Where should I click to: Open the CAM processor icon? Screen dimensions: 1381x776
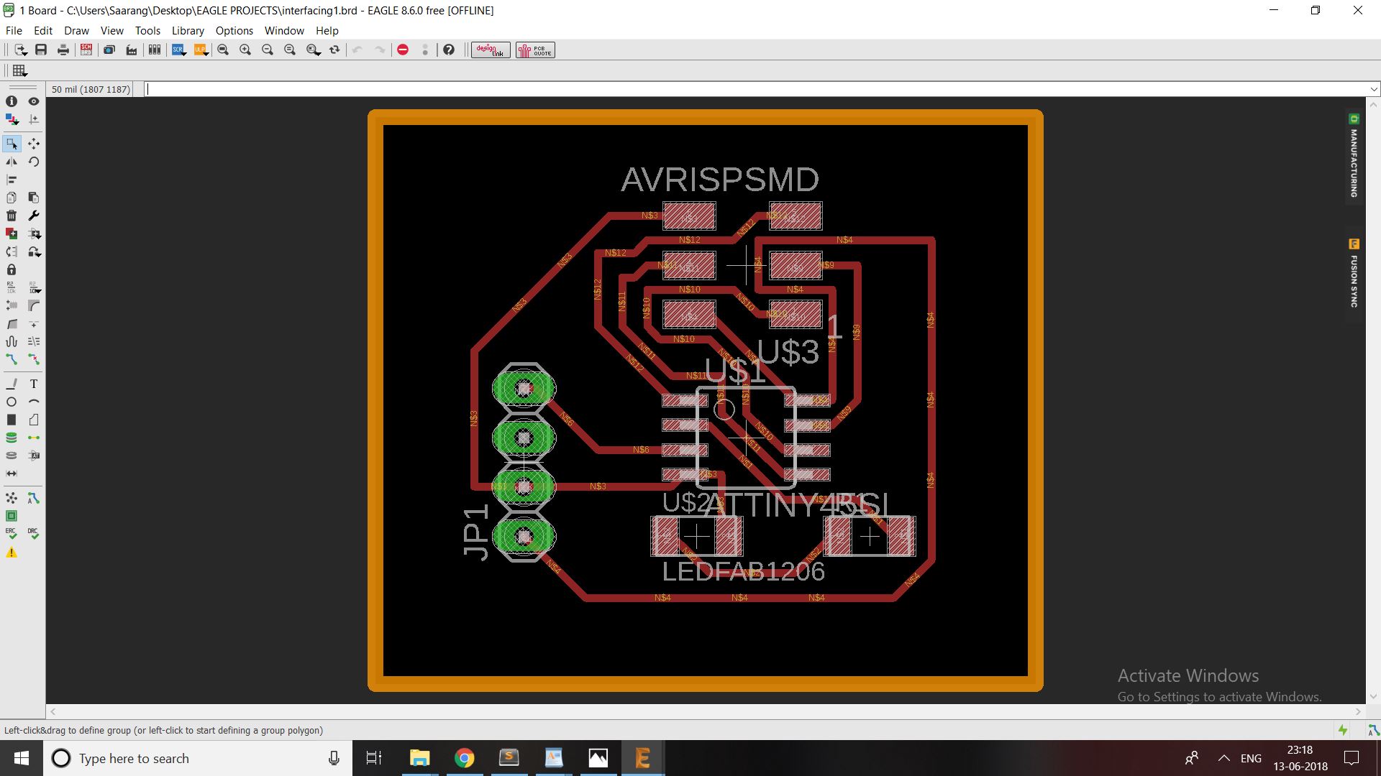pyautogui.click(x=109, y=50)
